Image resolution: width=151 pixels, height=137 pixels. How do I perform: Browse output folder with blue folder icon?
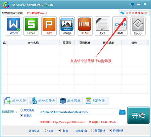coord(122,112)
